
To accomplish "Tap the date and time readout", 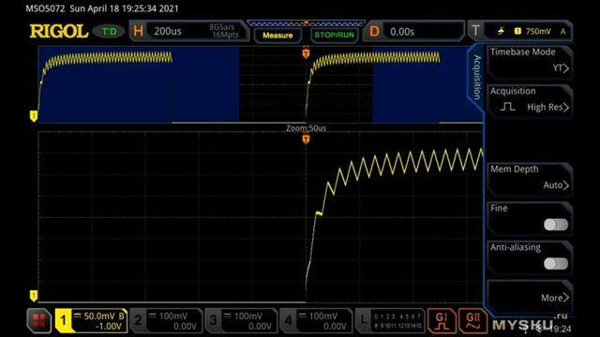I will point(124,8).
